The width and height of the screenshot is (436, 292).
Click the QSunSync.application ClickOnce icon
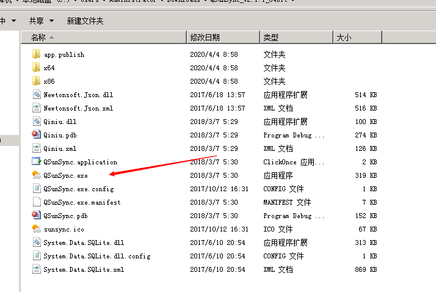tap(37, 162)
